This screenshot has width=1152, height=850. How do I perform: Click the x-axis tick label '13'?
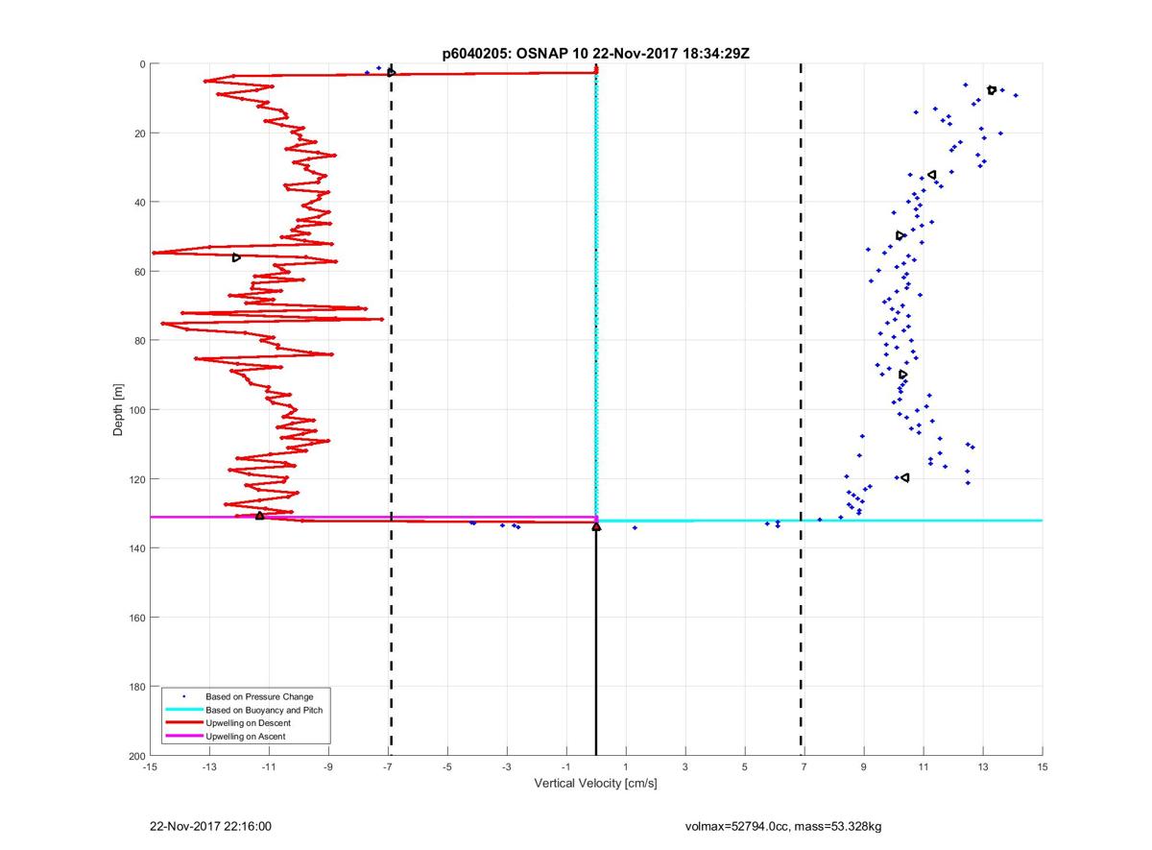983,766
